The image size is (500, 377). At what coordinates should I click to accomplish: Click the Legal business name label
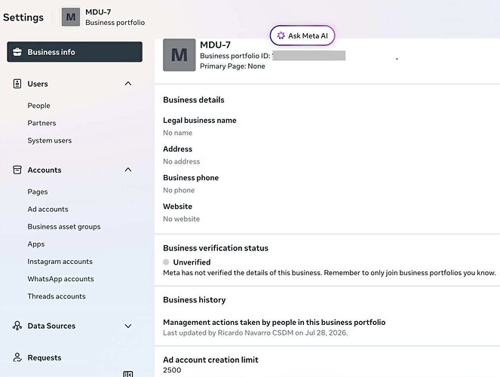(200, 120)
